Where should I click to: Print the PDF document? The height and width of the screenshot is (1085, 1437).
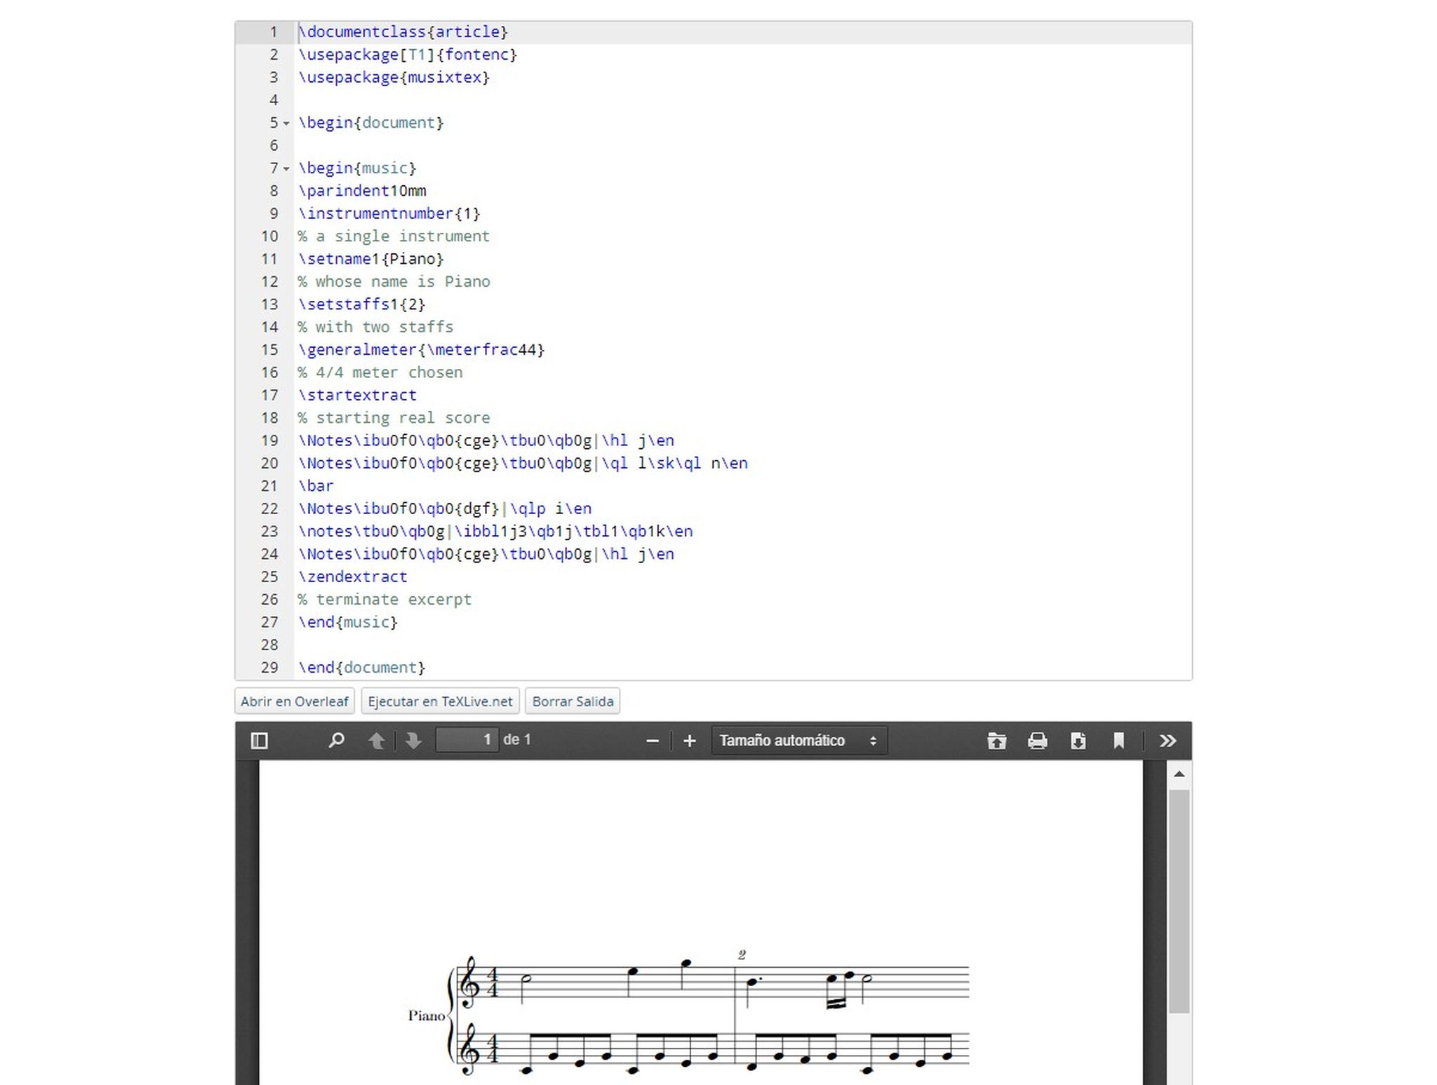(1037, 741)
